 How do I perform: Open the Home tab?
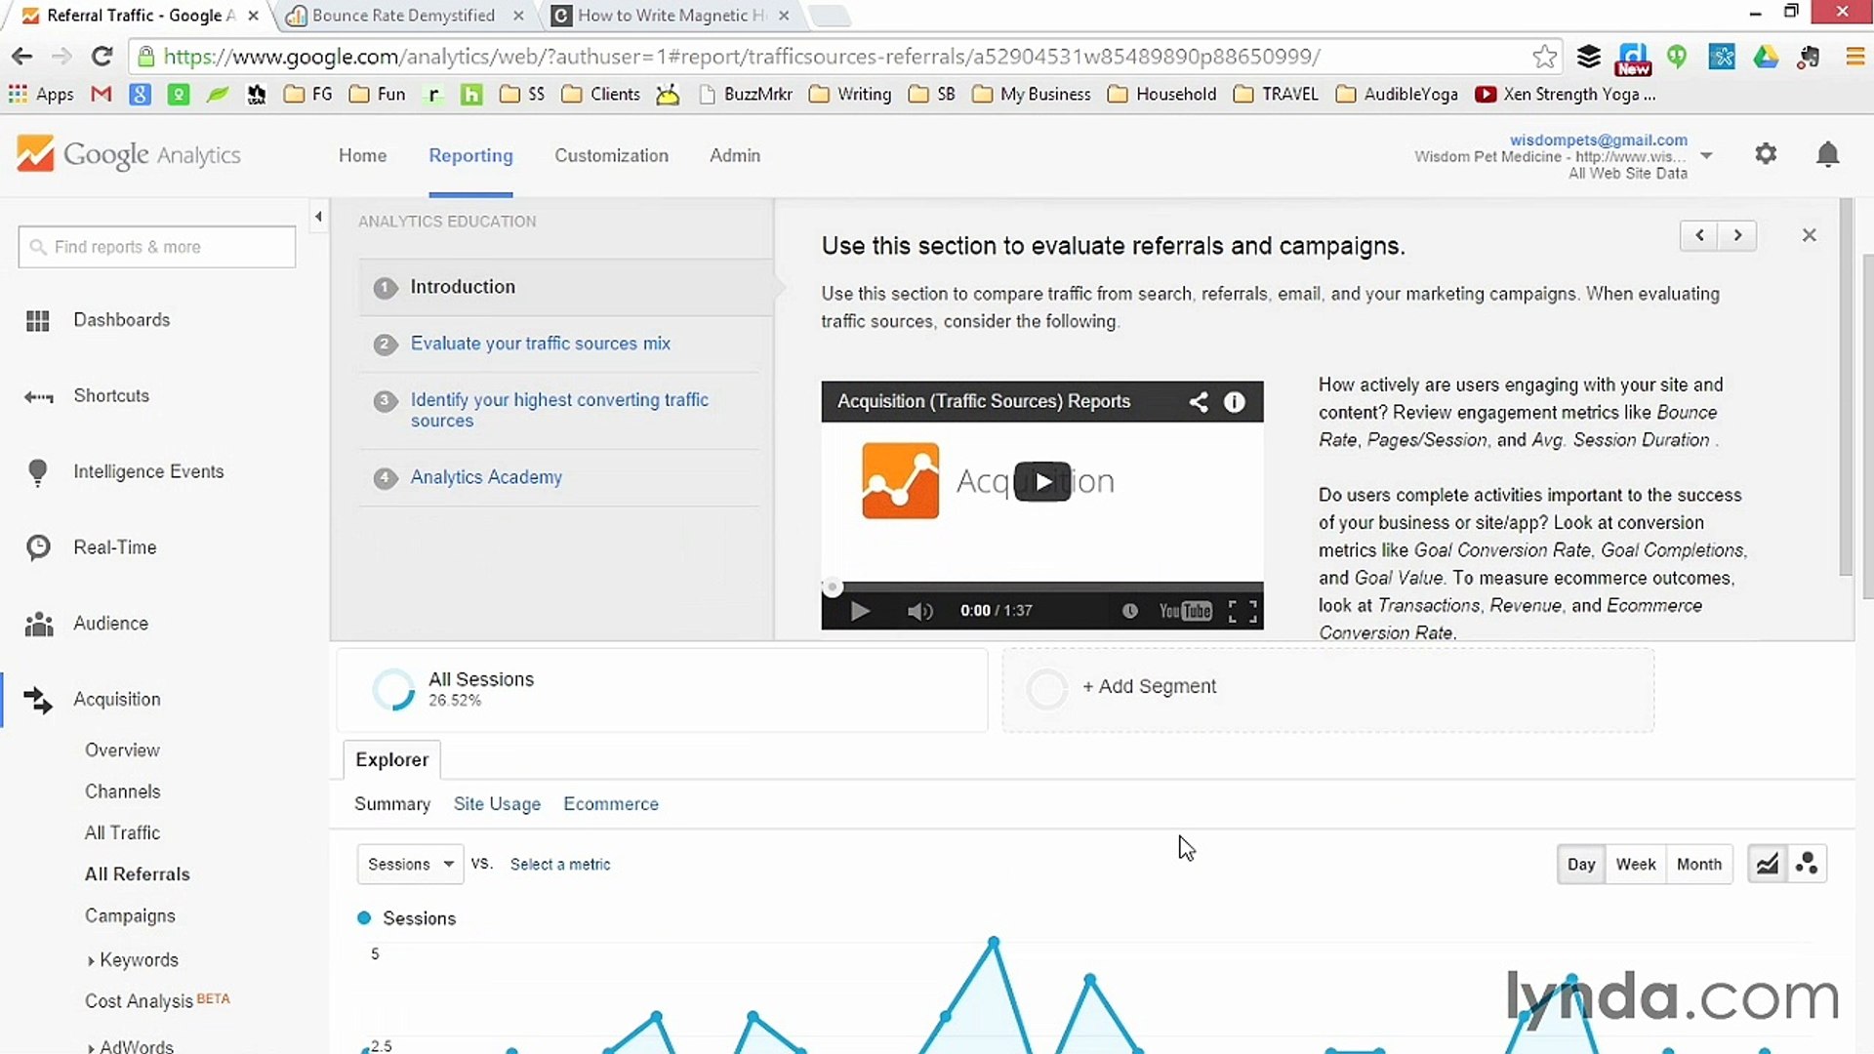362,155
